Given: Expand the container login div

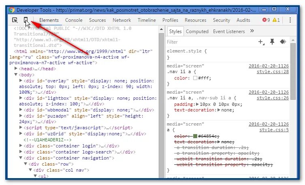Looking at the screenshot, I should click(21, 145).
